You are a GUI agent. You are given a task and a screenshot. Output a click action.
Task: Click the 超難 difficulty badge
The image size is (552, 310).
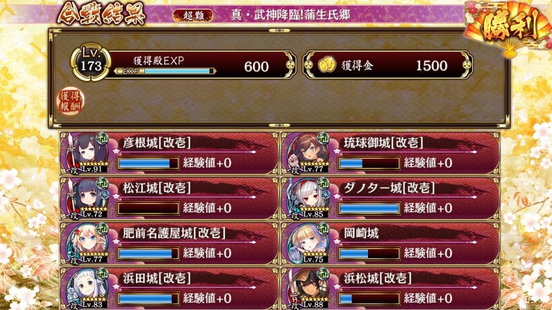pos(193,15)
